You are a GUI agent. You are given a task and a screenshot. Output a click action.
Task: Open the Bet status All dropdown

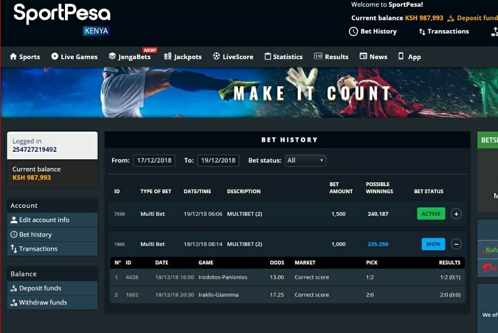coord(305,161)
